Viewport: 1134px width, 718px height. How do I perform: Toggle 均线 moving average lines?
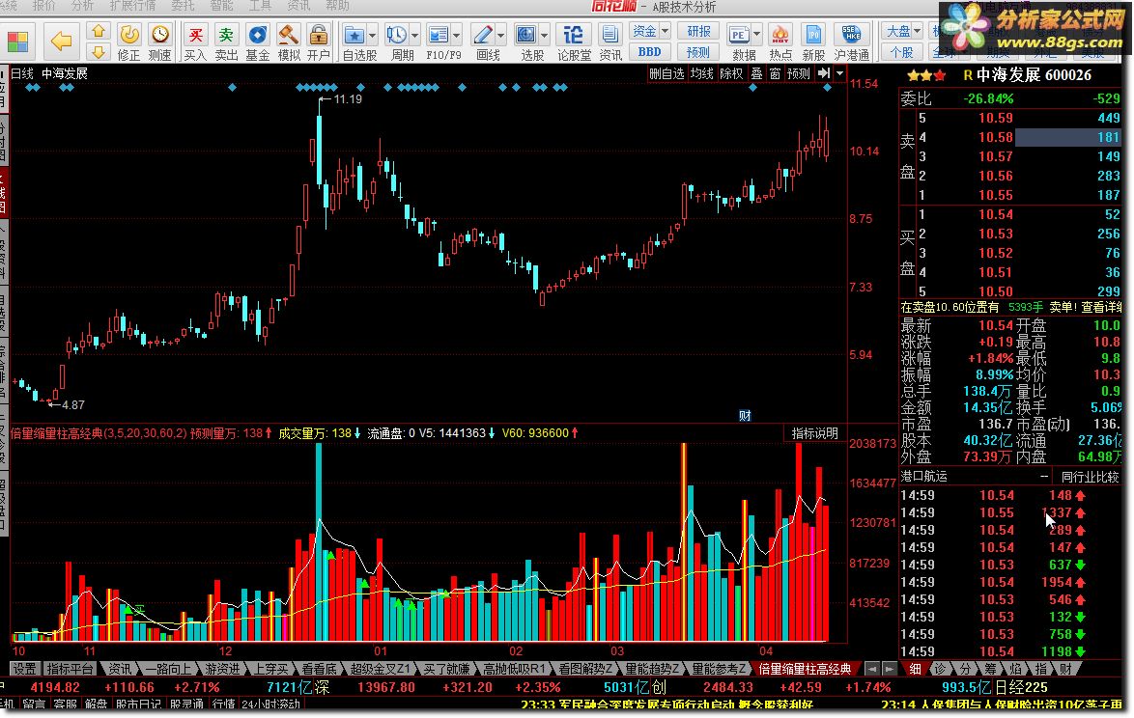click(701, 73)
